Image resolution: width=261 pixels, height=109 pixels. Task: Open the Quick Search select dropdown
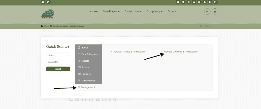click(58, 55)
